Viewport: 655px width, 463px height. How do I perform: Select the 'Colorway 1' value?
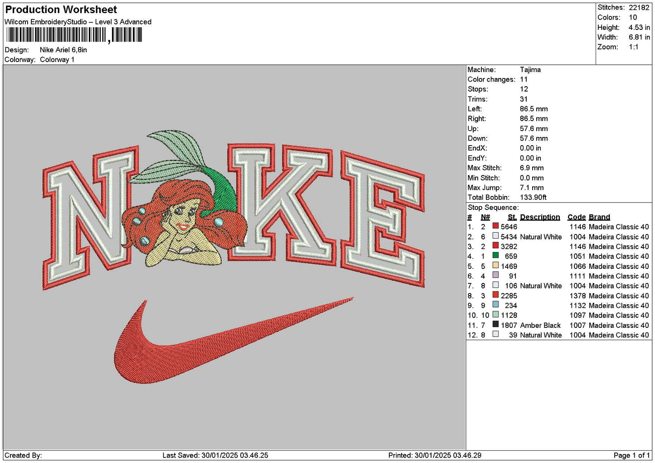point(57,60)
